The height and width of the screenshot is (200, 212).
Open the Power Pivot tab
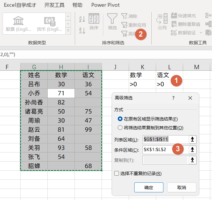105,5
